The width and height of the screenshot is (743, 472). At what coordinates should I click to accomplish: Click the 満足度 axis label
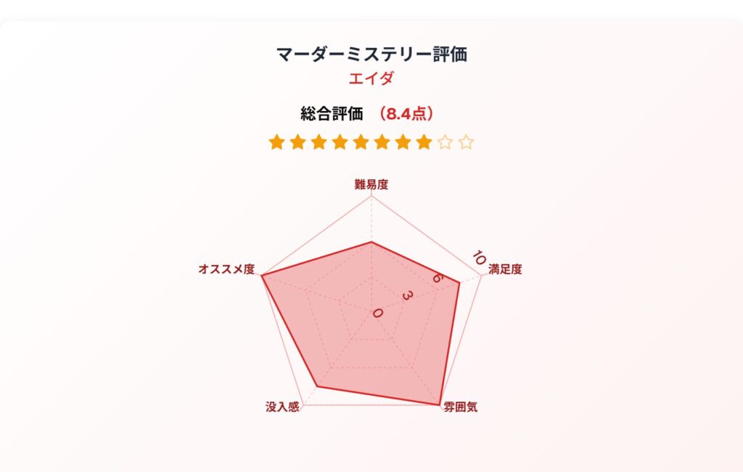(x=505, y=269)
